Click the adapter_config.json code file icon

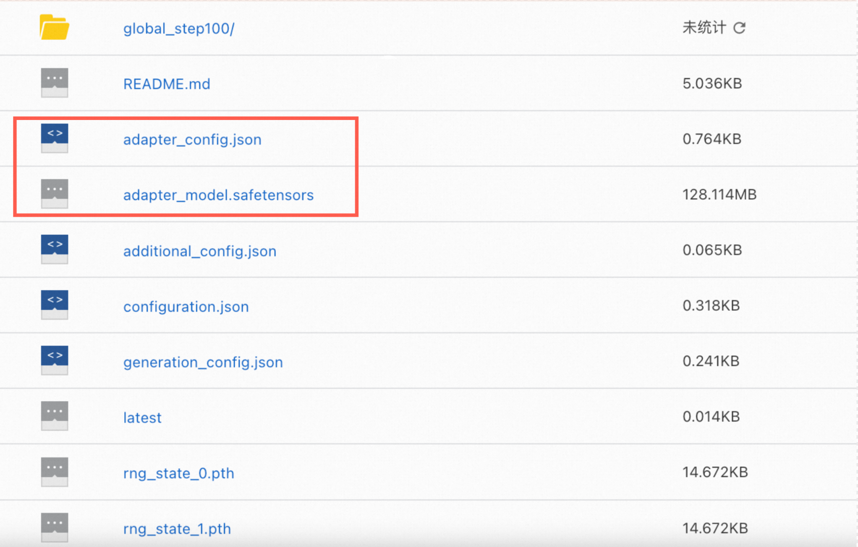click(55, 138)
